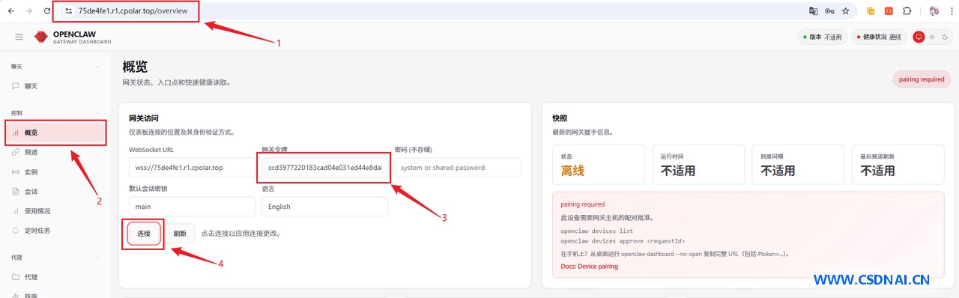Click 'openclaw devices list' command text

(x=596, y=231)
